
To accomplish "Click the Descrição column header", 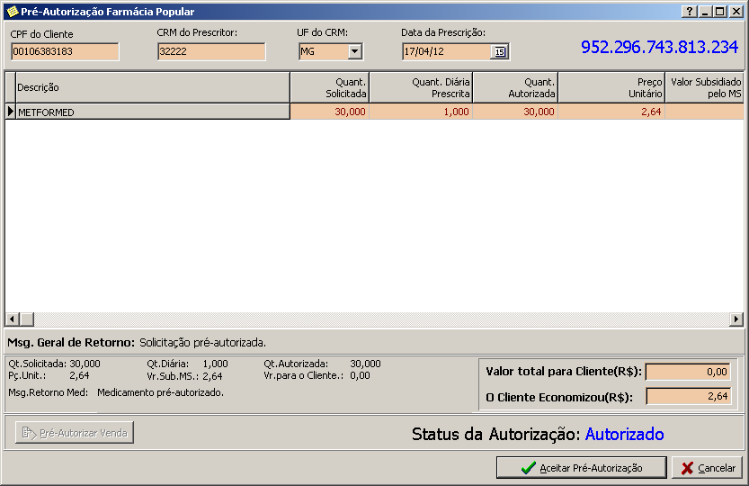I will pos(153,87).
